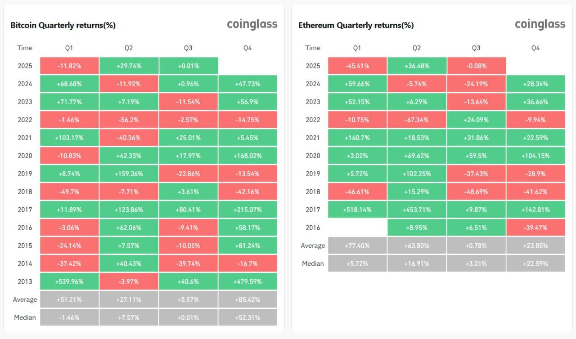Click the 2013 row label in the Bitcoin table
This screenshot has height=339, width=576.
[25, 281]
